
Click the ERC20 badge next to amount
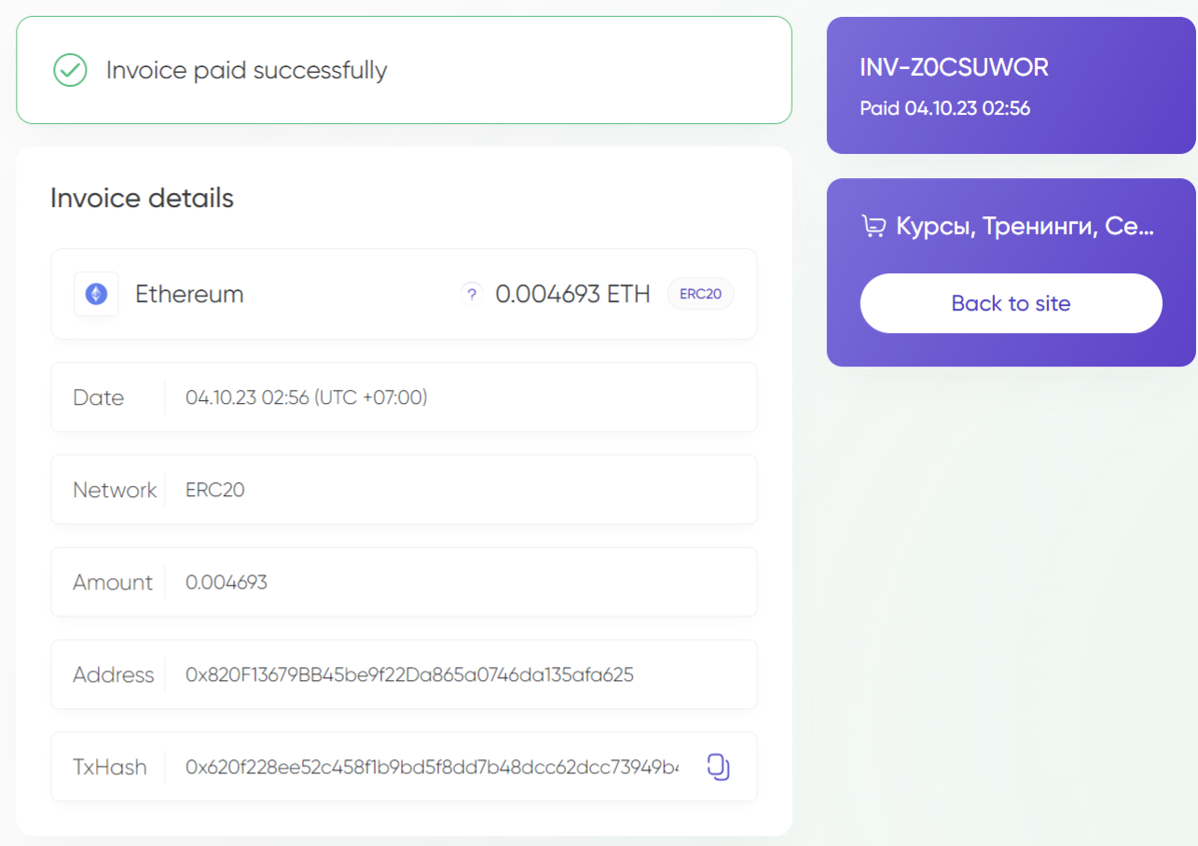700,294
